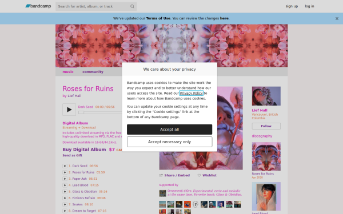This screenshot has width=343, height=214.
Task: Click the playback progress slider handle
Action: [81, 112]
